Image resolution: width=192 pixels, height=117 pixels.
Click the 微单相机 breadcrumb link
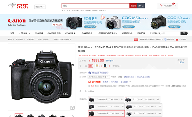point(30,40)
